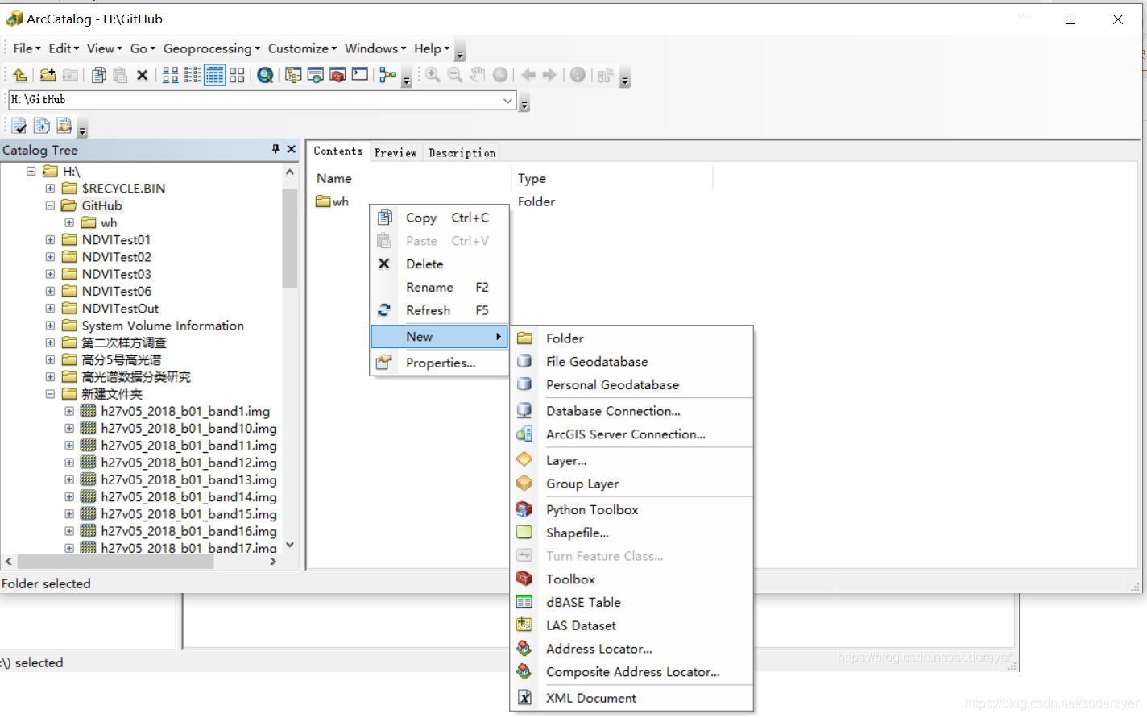Select h27v05_2018_b01_band1.img in the tree
The width and height of the screenshot is (1147, 718).
click(185, 411)
